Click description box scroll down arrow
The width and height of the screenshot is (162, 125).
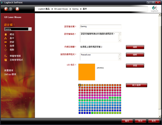(119, 40)
